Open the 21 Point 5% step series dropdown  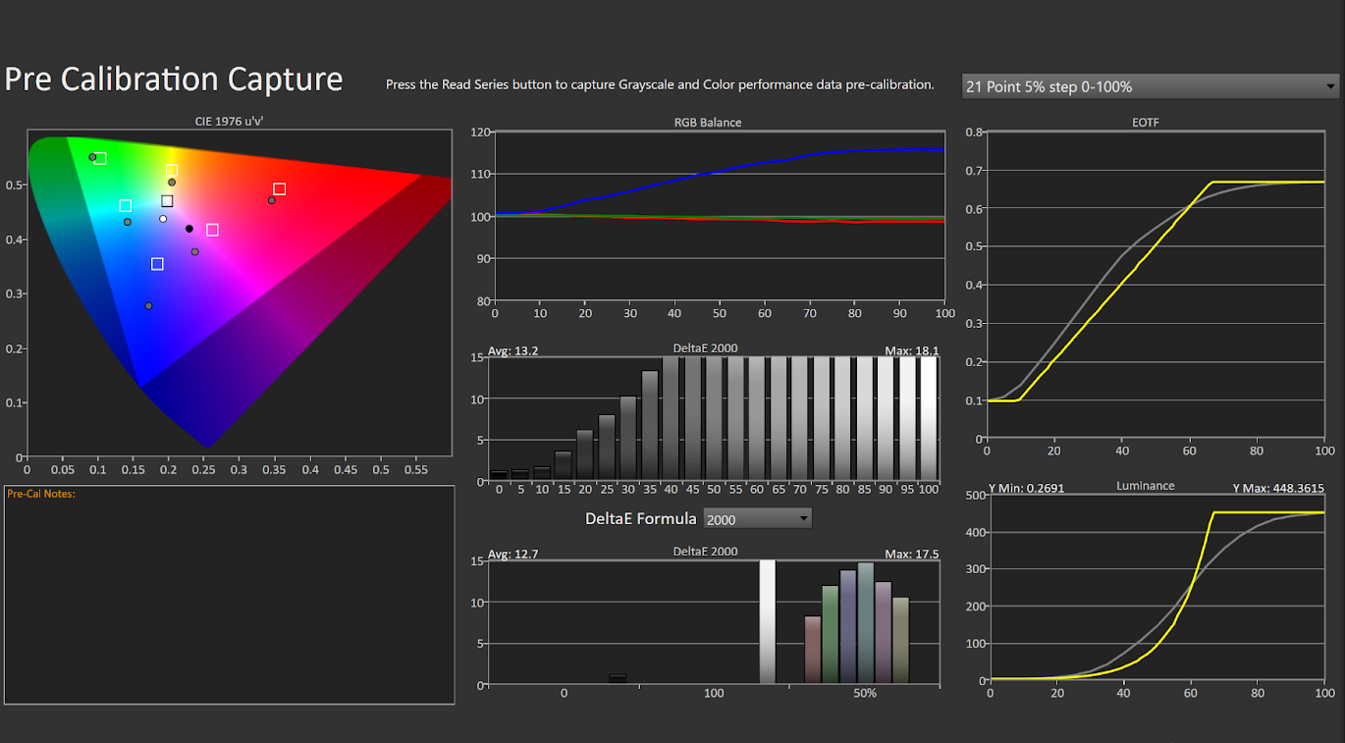click(1150, 86)
